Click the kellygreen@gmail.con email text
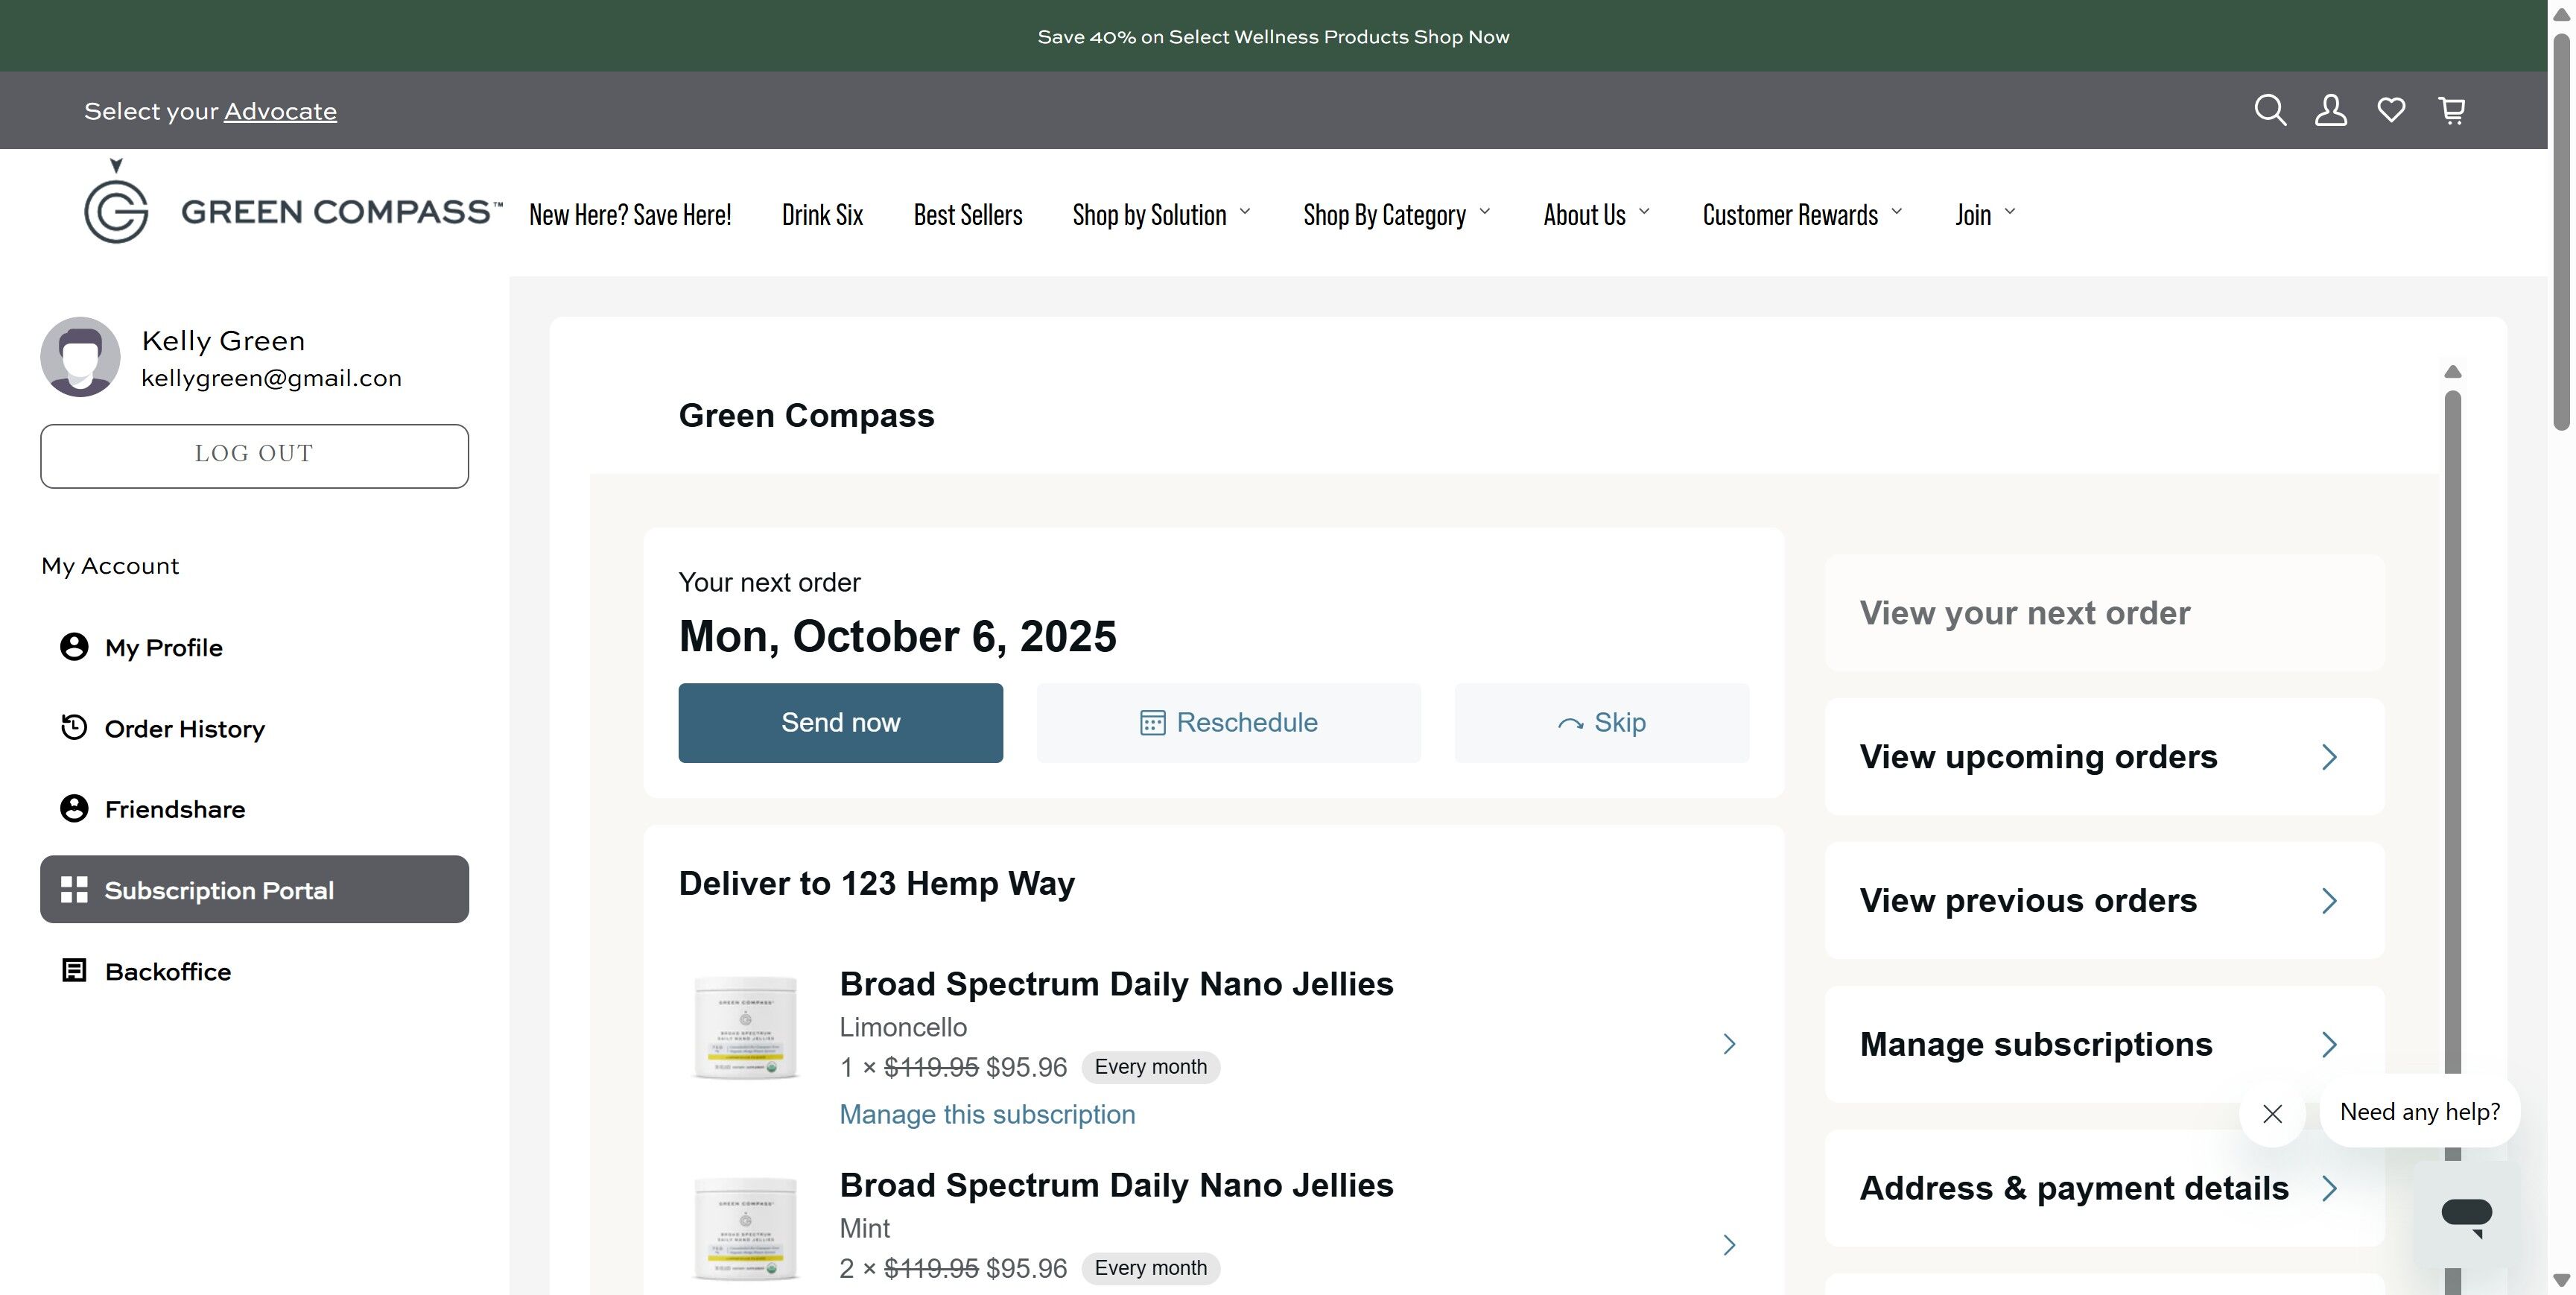The width and height of the screenshot is (2576, 1295). [271, 378]
